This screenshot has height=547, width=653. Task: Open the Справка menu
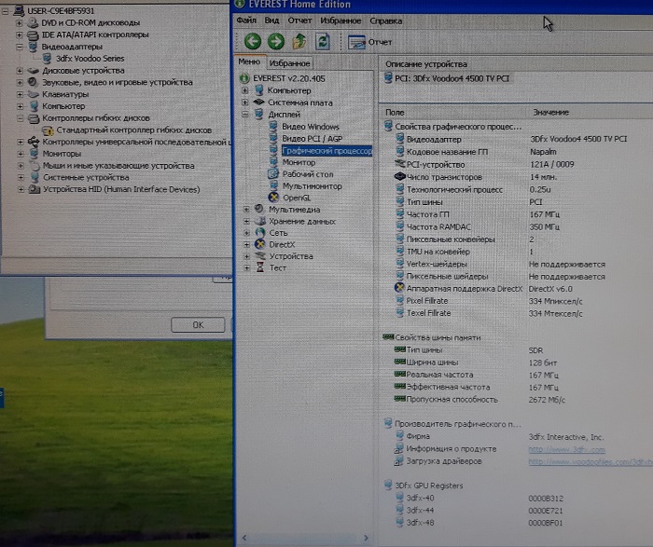pyautogui.click(x=385, y=21)
